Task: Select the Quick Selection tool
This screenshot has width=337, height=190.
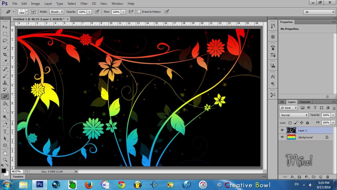Action: (x=5, y=48)
